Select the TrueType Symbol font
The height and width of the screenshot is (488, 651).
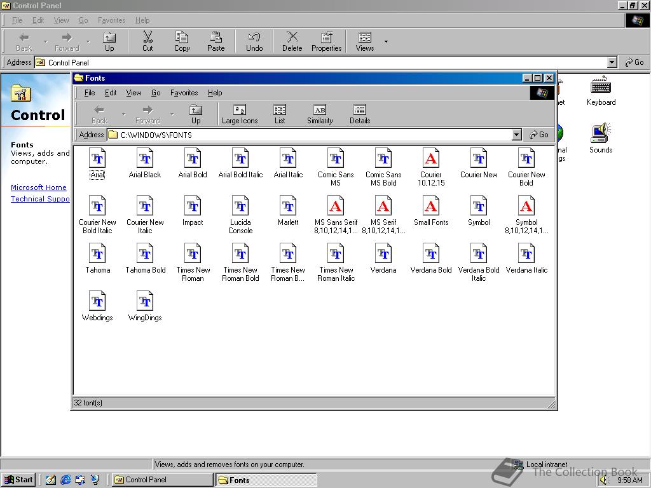(x=479, y=211)
